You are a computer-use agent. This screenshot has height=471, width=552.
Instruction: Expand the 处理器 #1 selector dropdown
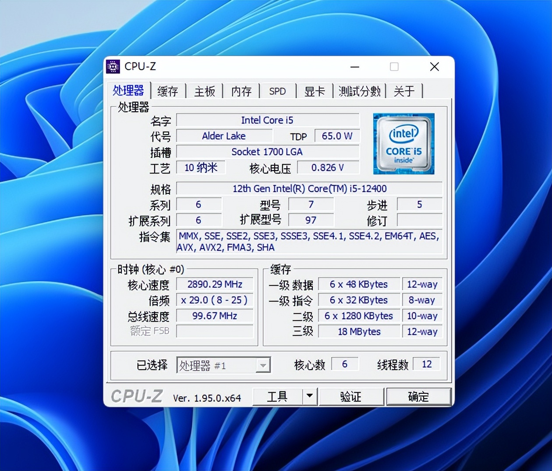(x=263, y=365)
